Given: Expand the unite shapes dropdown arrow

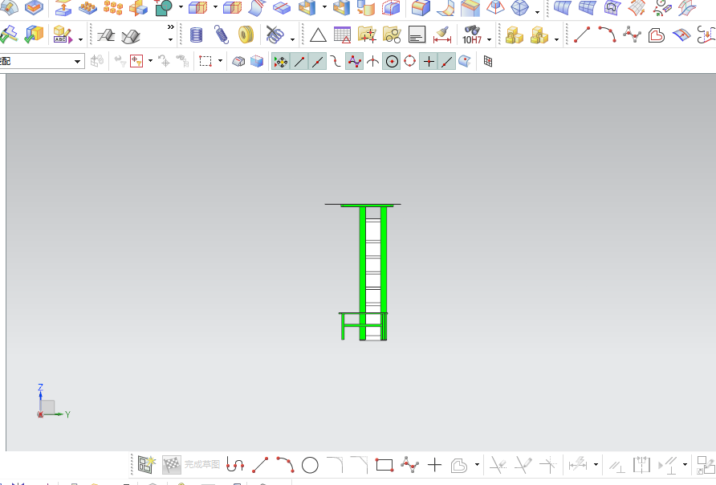Looking at the screenshot, I should coord(181,7).
